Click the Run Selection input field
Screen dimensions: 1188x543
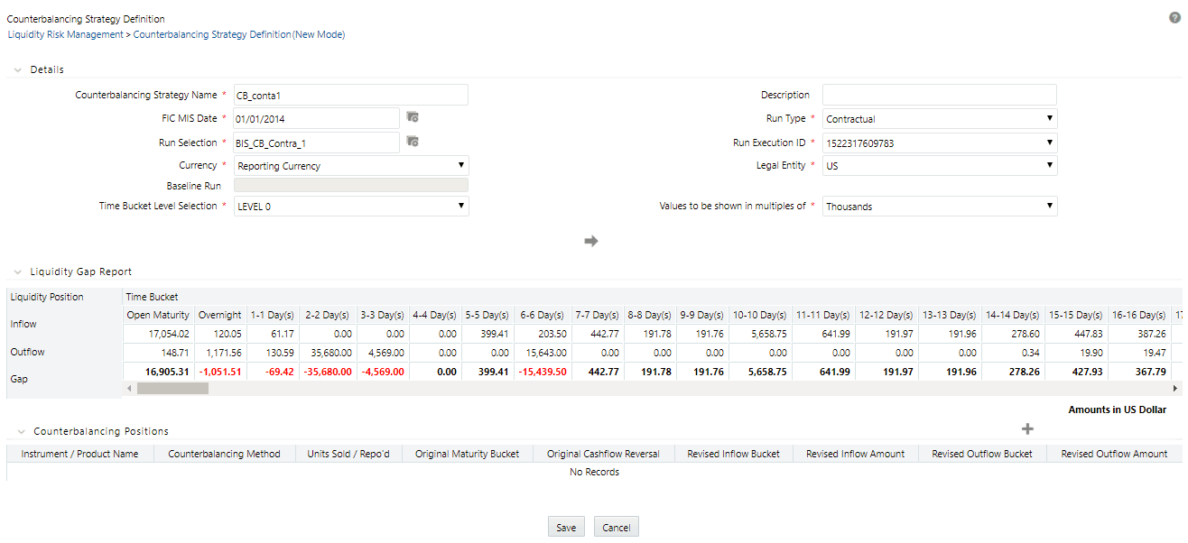[316, 143]
